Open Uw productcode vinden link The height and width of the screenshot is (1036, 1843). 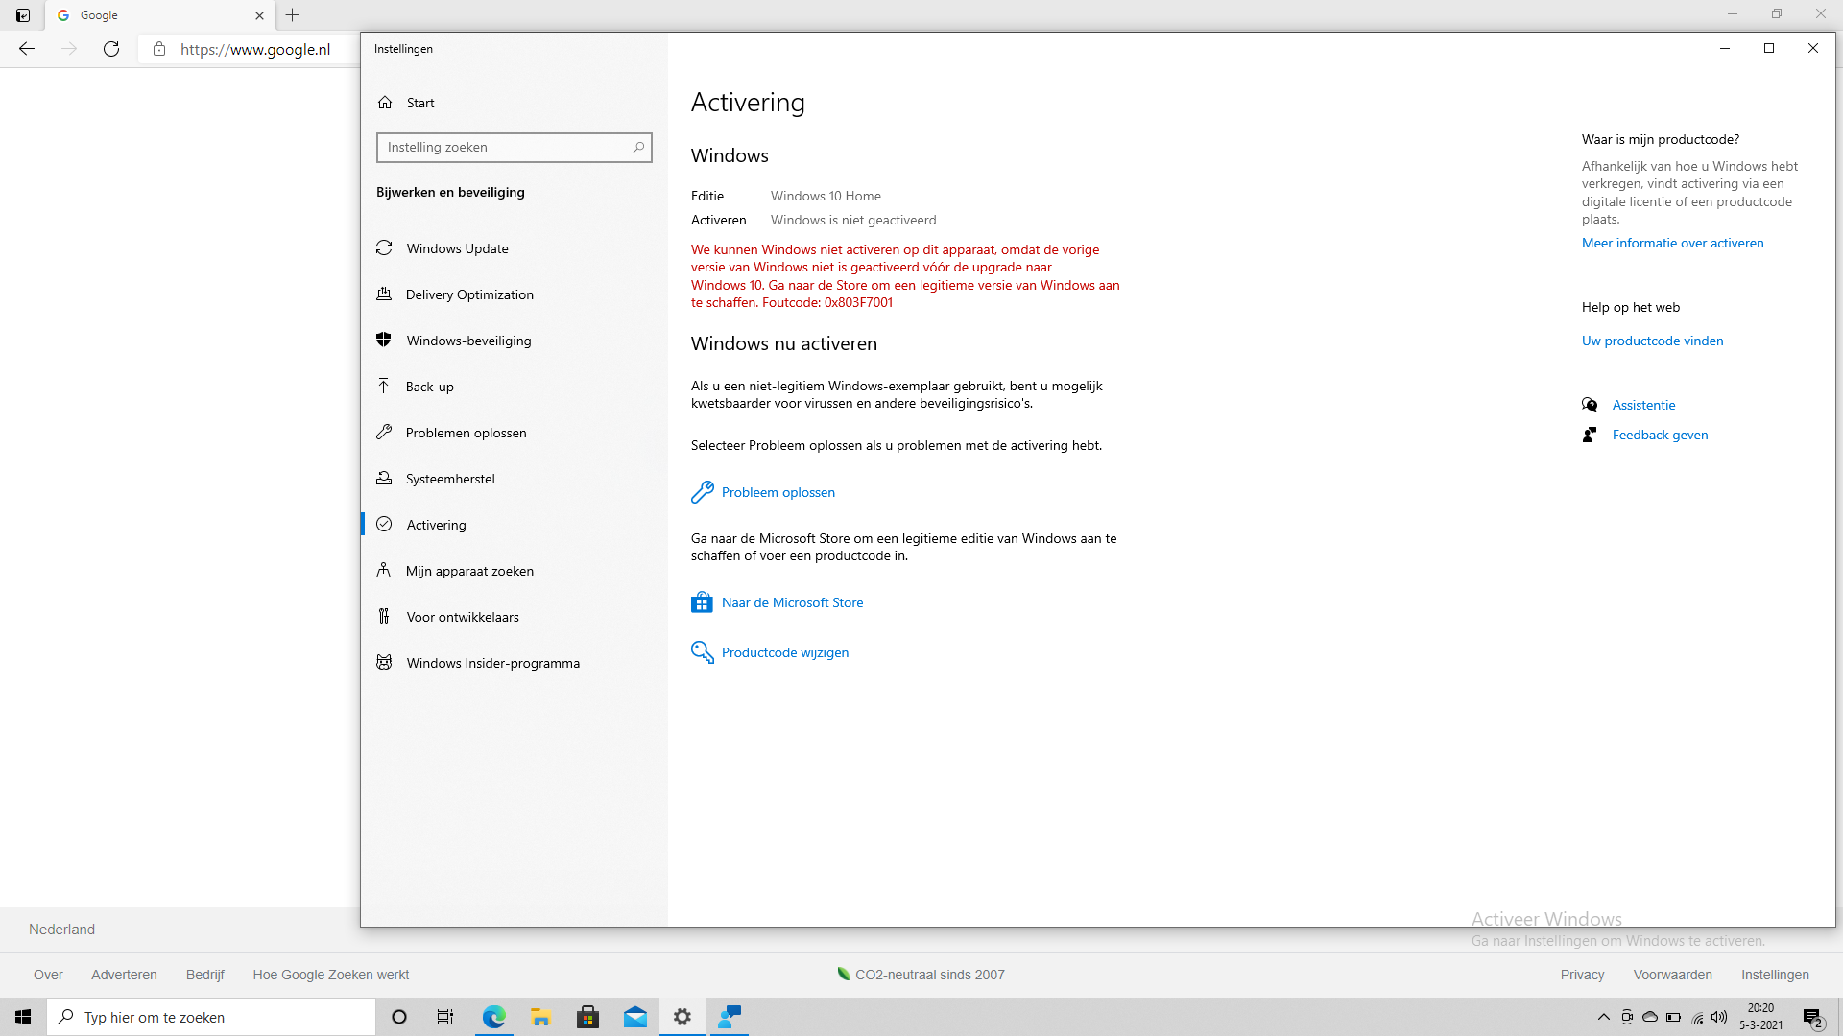pos(1652,341)
